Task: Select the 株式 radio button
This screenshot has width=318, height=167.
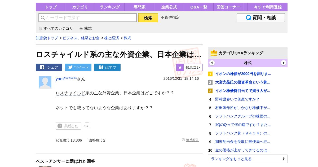Action: [x=81, y=29]
